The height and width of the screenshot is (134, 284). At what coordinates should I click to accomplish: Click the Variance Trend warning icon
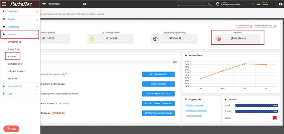point(186,55)
